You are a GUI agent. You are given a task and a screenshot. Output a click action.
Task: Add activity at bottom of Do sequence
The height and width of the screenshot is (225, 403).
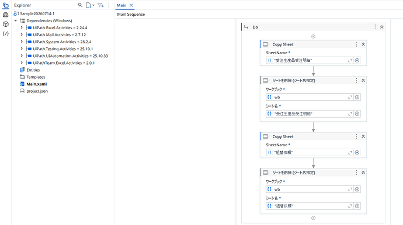313,218
